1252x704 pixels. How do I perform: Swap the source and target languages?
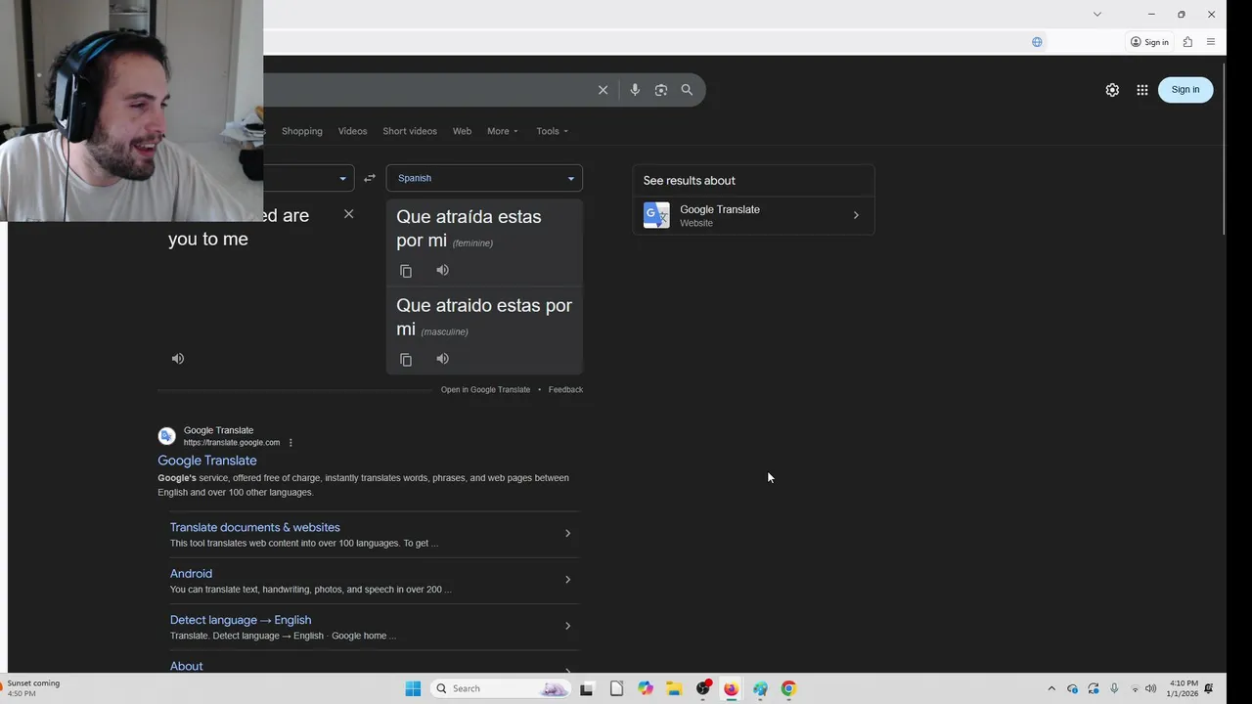[x=370, y=178]
